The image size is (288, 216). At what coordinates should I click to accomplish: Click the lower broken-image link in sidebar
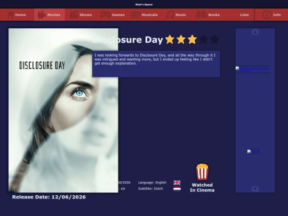(x=253, y=151)
